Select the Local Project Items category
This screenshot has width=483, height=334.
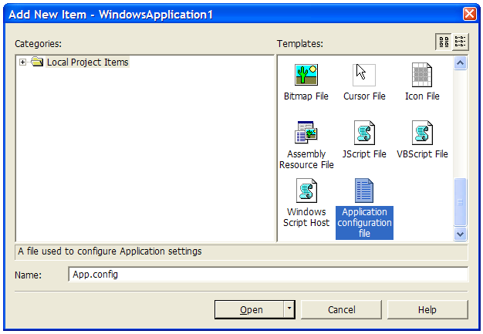pyautogui.click(x=87, y=62)
